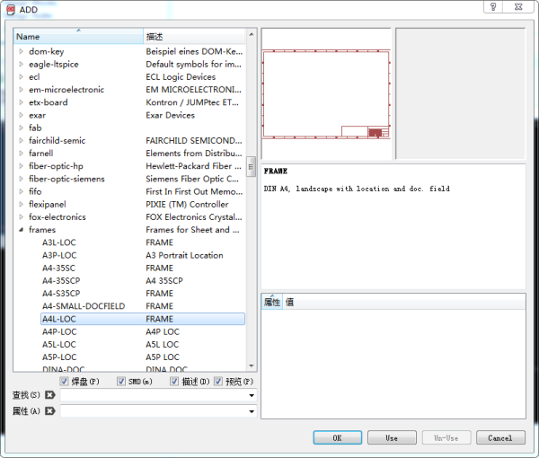539x458 pixels.
Task: Click the library list scrollbar thumb
Action: [x=252, y=167]
